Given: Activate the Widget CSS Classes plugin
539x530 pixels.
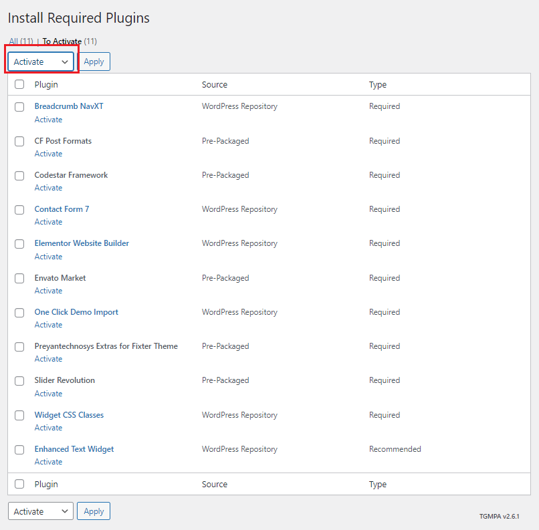Looking at the screenshot, I should pyautogui.click(x=48, y=428).
